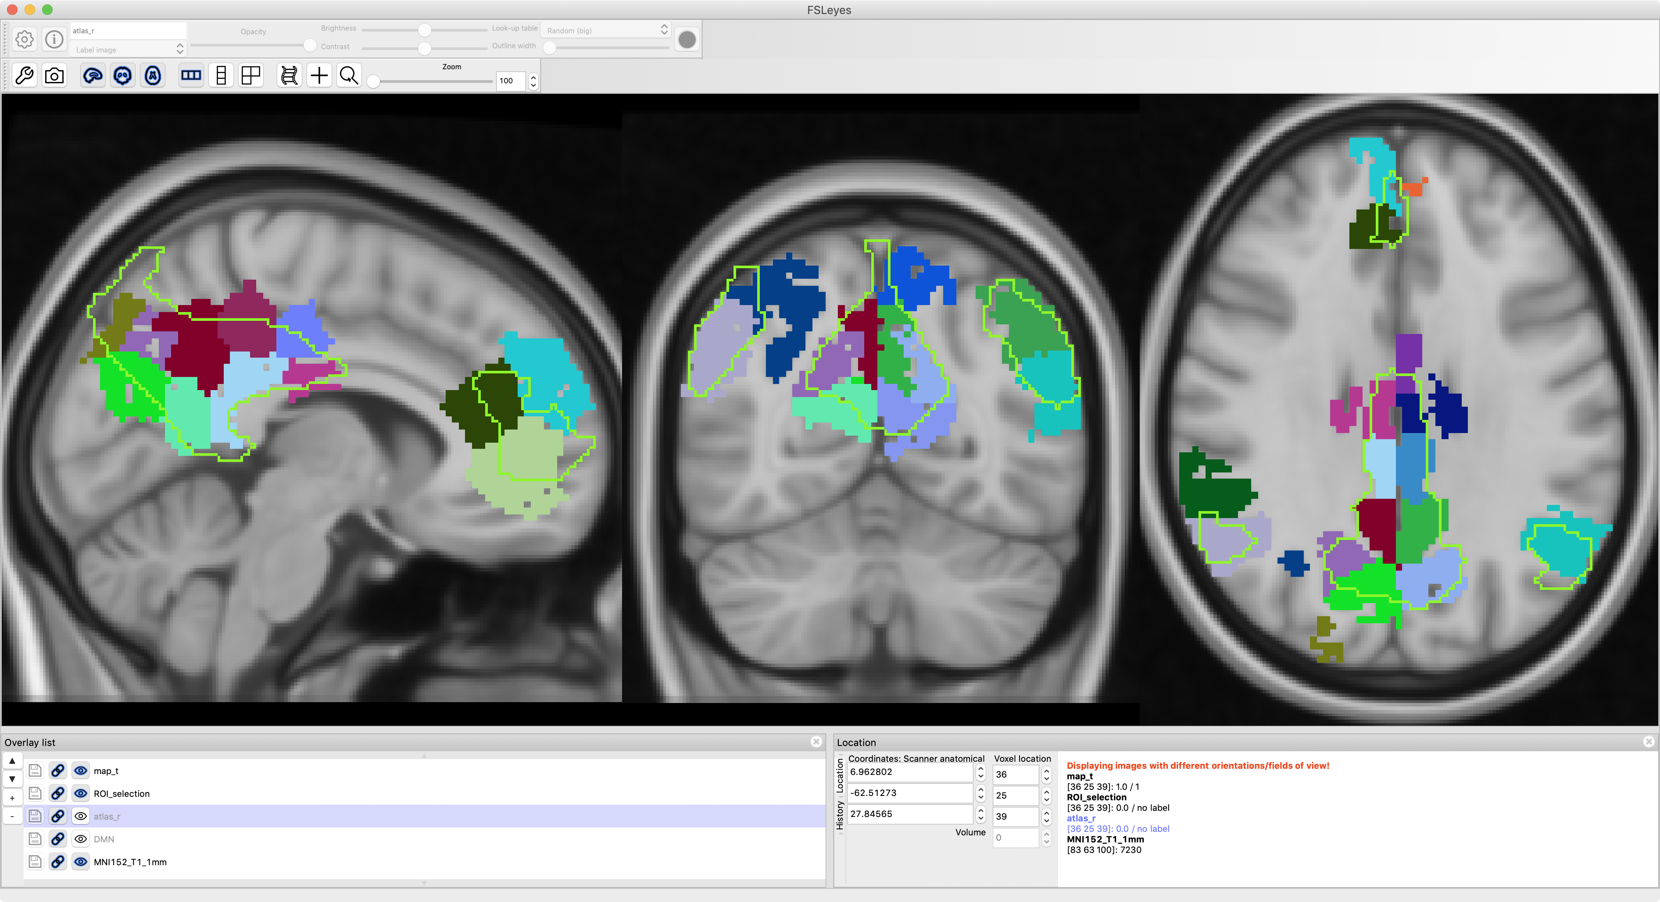Click the up-arrow move overlay button
Viewport: 1660px width, 902px height.
(x=12, y=761)
